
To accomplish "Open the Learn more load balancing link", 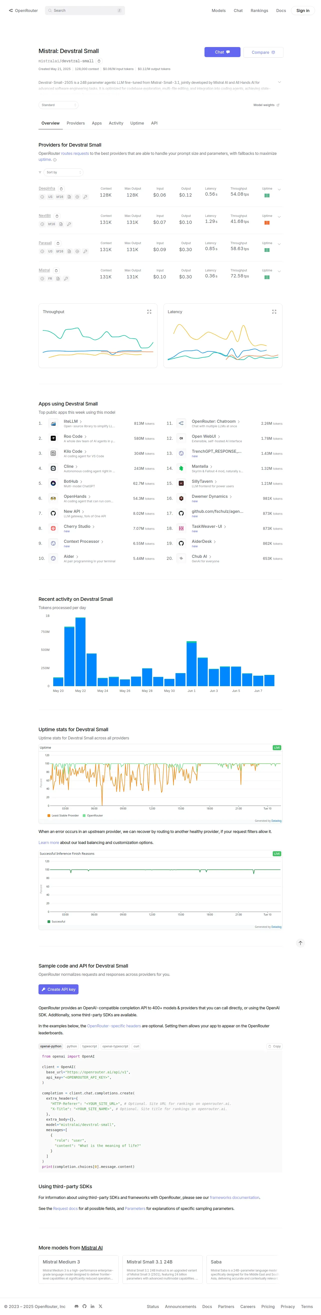I will pos(48,842).
